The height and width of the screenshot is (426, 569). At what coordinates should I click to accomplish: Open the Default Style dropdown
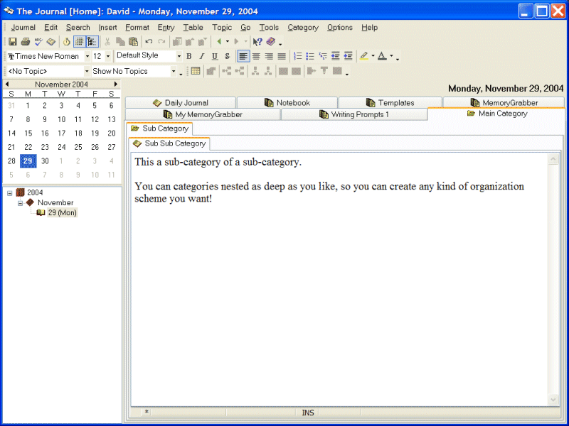tap(179, 56)
